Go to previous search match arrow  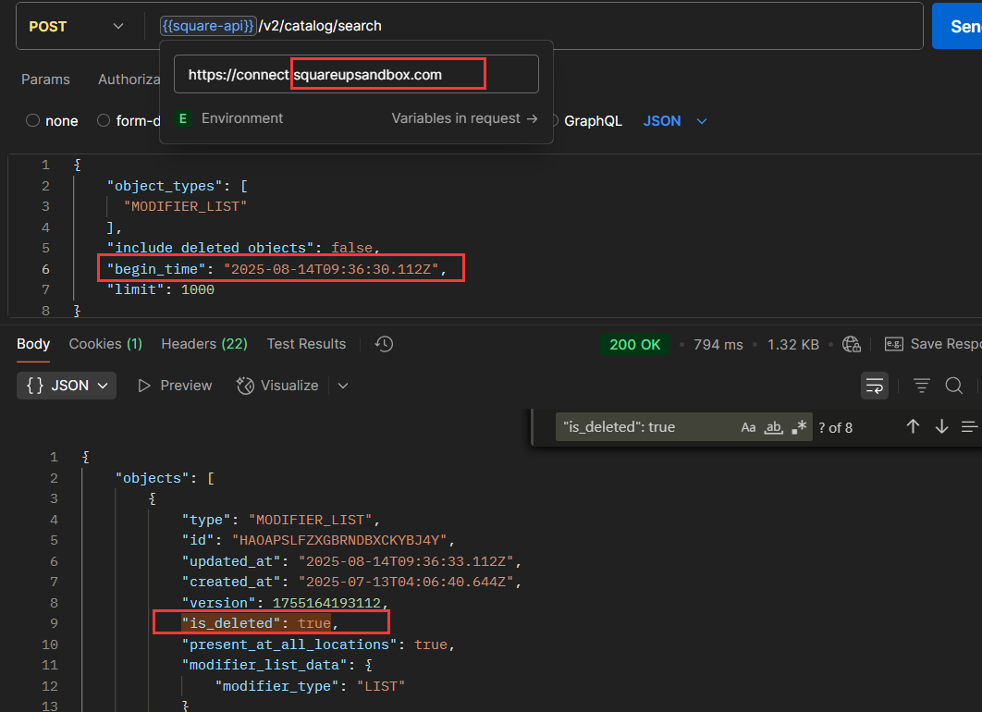tap(913, 426)
